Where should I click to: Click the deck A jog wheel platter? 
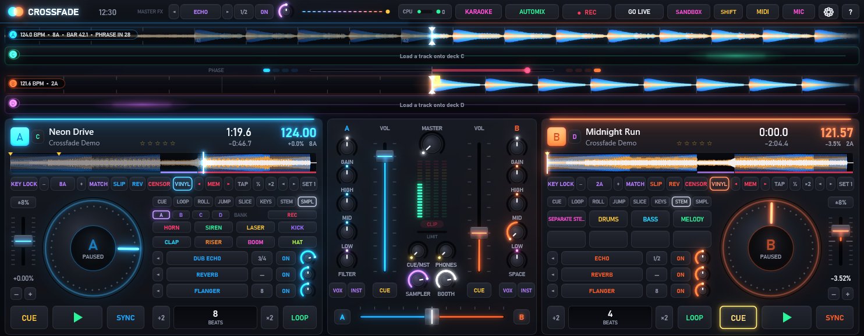(93, 248)
